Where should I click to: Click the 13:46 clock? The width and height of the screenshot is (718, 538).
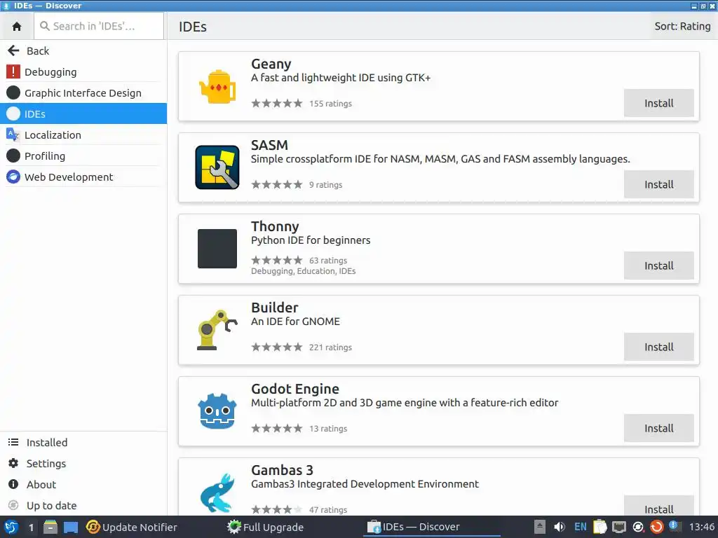pyautogui.click(x=701, y=527)
